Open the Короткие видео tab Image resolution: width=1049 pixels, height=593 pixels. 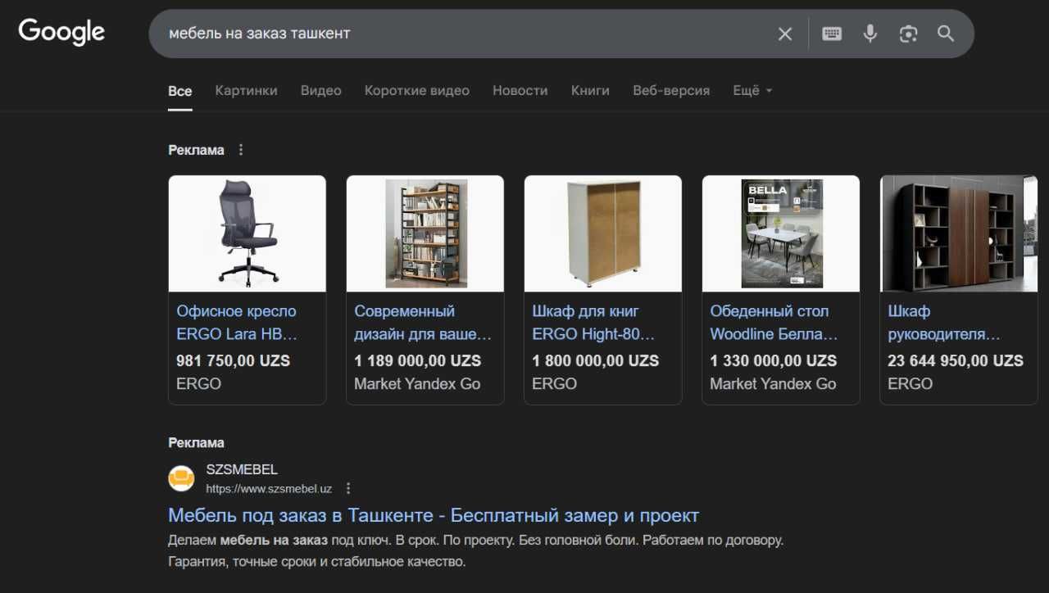(x=417, y=91)
